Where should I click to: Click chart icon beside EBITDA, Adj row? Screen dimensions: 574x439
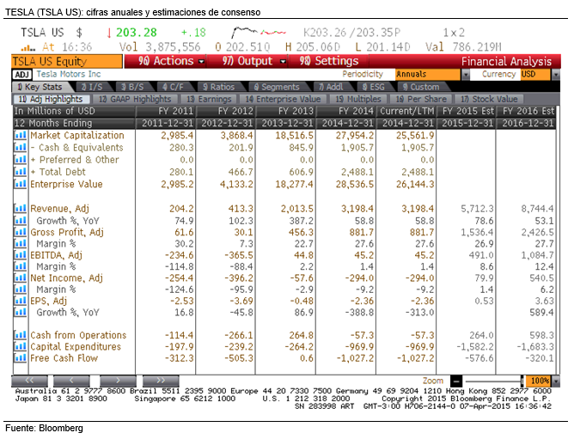click(x=20, y=256)
